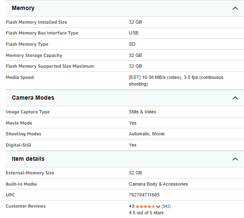Collapse the Item details section chevron

click(235, 159)
